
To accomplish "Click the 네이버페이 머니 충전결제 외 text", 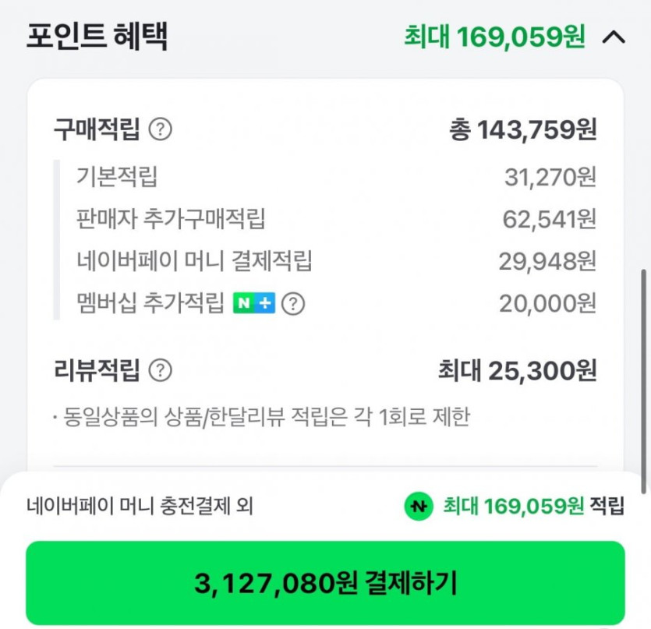I will (140, 507).
